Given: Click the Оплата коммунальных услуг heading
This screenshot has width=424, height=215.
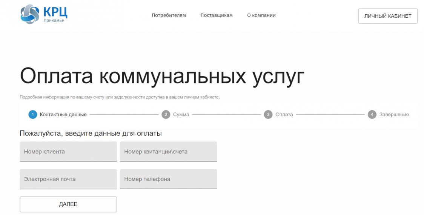Looking at the screenshot, I should click(x=162, y=77).
